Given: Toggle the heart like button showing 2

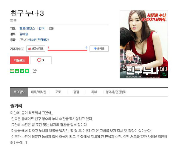Looking at the screenshot, I should tap(41, 60).
